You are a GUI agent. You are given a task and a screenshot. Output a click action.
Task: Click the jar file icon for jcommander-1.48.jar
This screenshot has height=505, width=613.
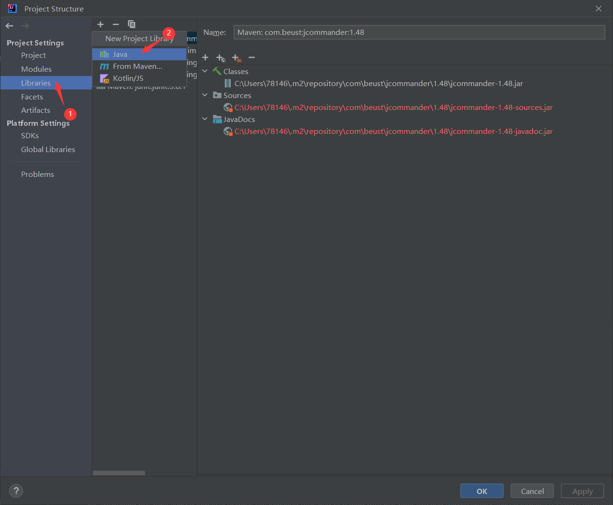tap(228, 83)
